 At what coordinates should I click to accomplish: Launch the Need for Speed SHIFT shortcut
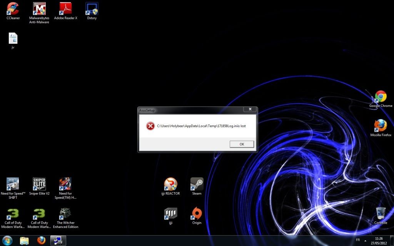[x=13, y=184]
